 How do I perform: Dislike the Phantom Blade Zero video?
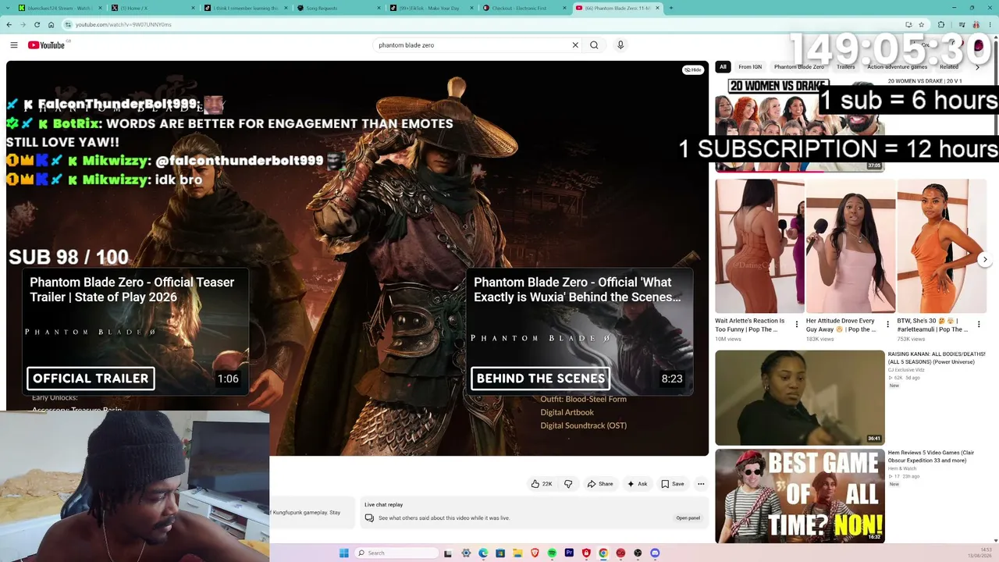click(x=568, y=484)
